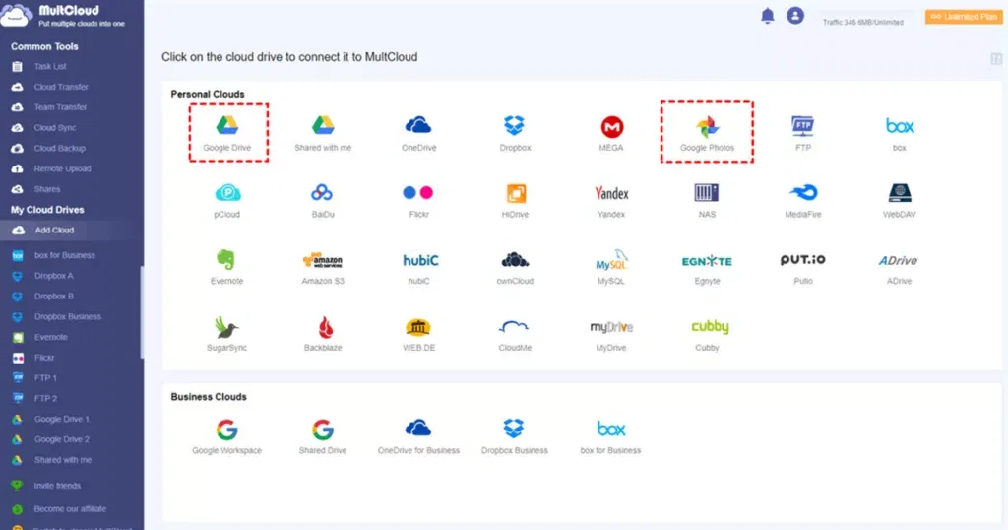Open Google Drive 1 in sidebar
The width and height of the screenshot is (1008, 530).
62,420
